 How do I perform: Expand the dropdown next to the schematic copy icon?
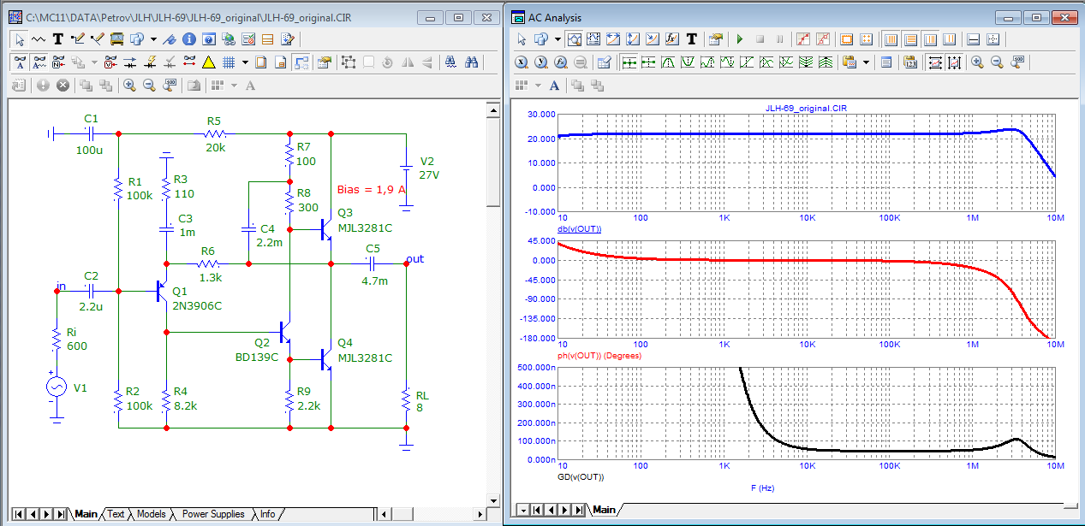pyautogui.click(x=153, y=38)
